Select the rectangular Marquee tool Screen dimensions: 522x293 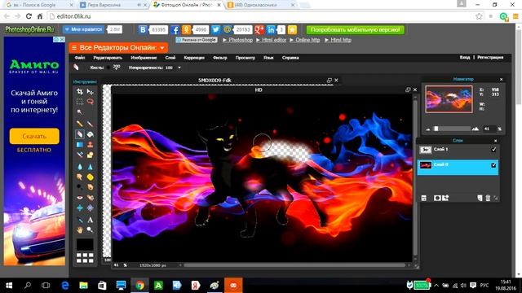[80, 102]
